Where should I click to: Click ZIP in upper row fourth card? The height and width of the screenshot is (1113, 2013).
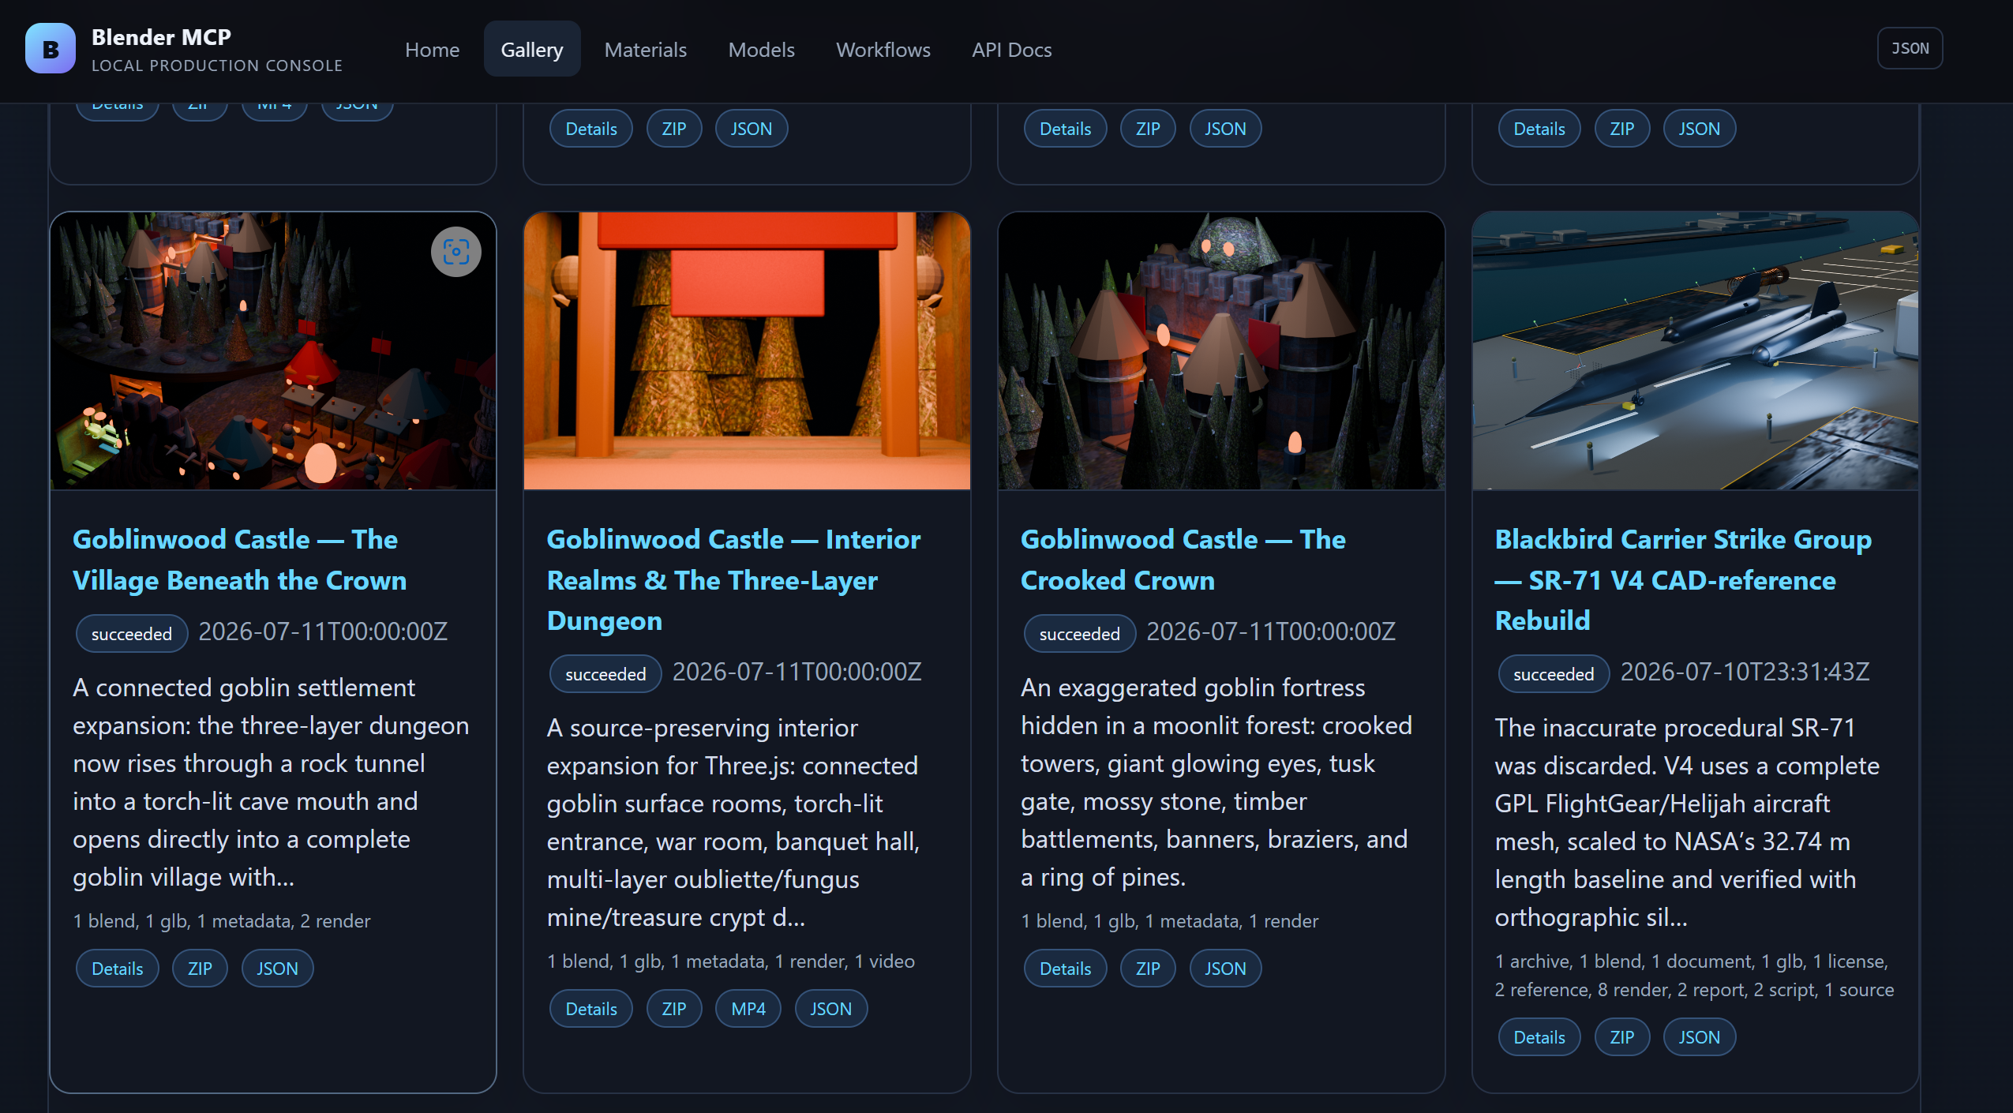click(1622, 129)
